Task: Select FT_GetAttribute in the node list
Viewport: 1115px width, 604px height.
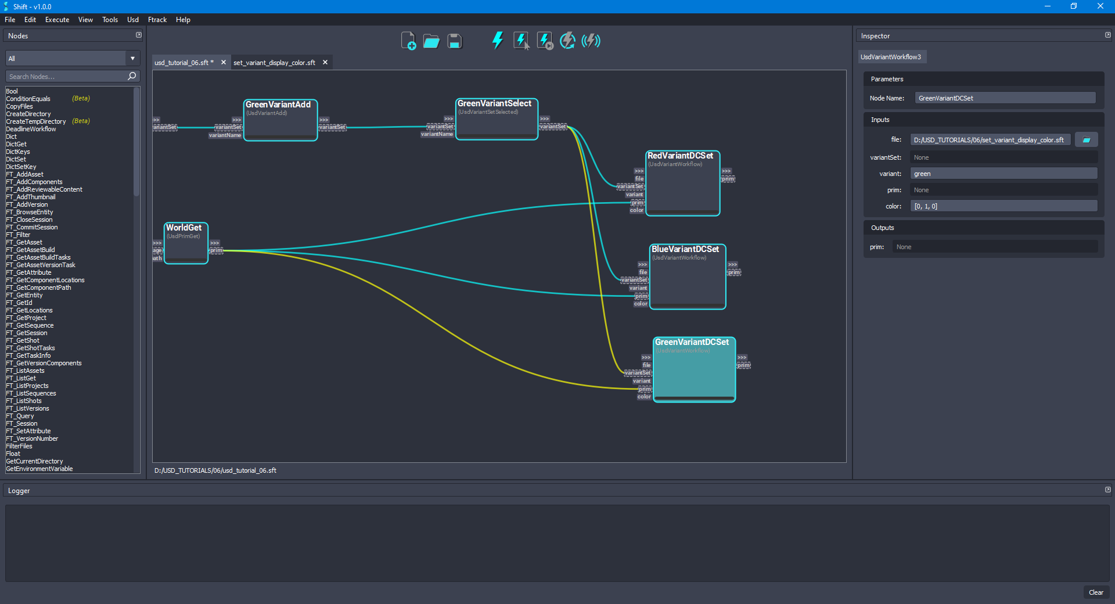Action: [x=29, y=272]
